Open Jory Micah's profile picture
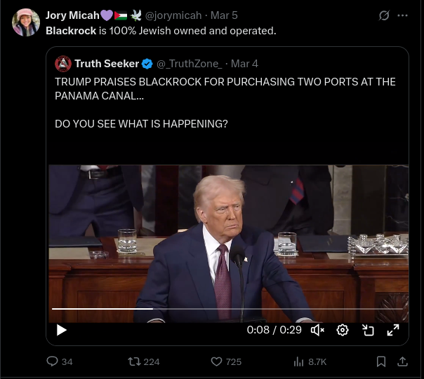The width and height of the screenshot is (424, 379). point(26,22)
